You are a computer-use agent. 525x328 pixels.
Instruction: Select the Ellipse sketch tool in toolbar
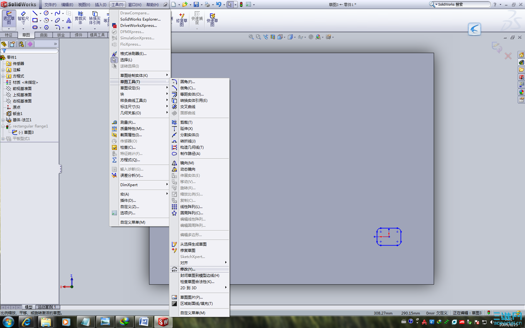coord(57,20)
